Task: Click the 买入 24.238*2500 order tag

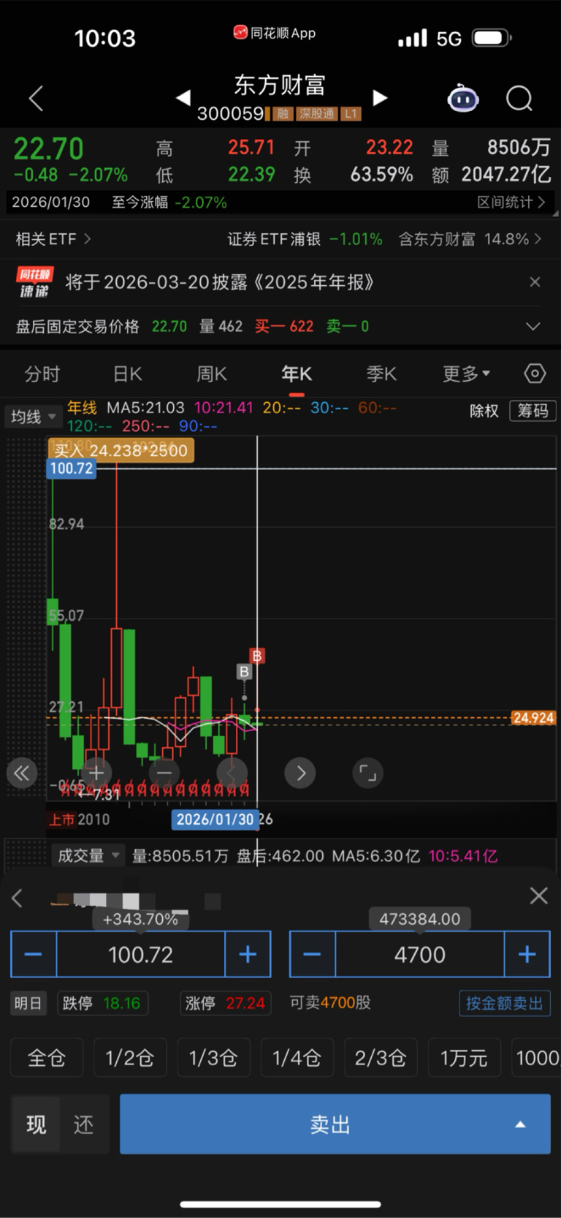Action: pyautogui.click(x=121, y=450)
